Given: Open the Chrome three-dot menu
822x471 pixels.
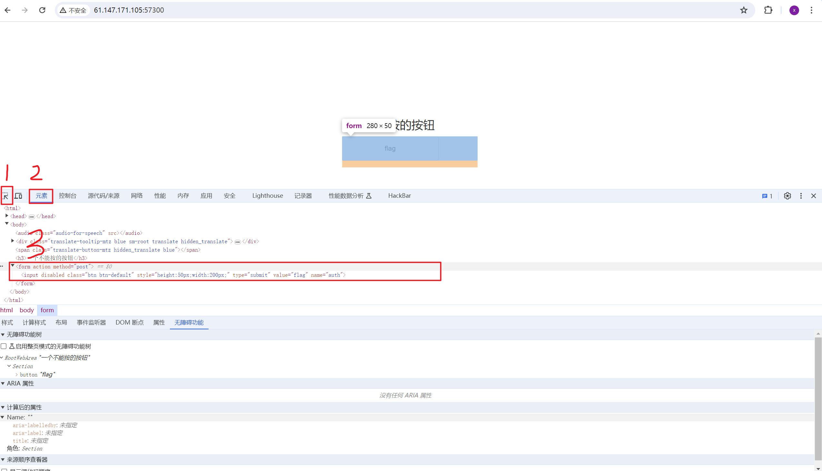Looking at the screenshot, I should 811,10.
